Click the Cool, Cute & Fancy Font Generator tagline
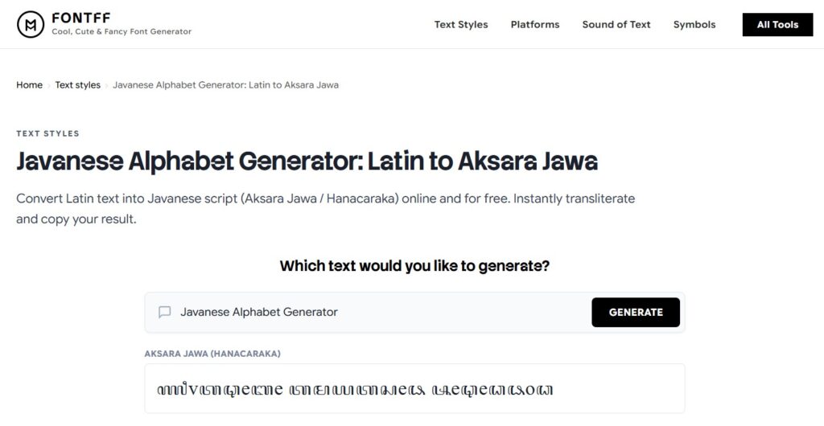The image size is (824, 426). pos(122,31)
